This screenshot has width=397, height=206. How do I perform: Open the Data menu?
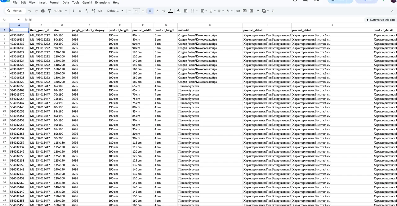tap(66, 2)
